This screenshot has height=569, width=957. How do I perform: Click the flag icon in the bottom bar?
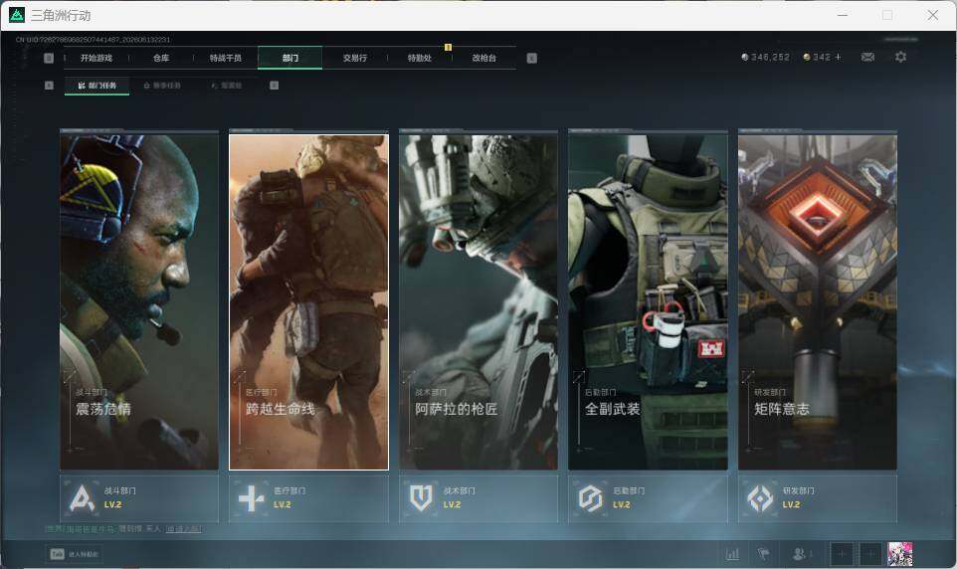tap(764, 554)
